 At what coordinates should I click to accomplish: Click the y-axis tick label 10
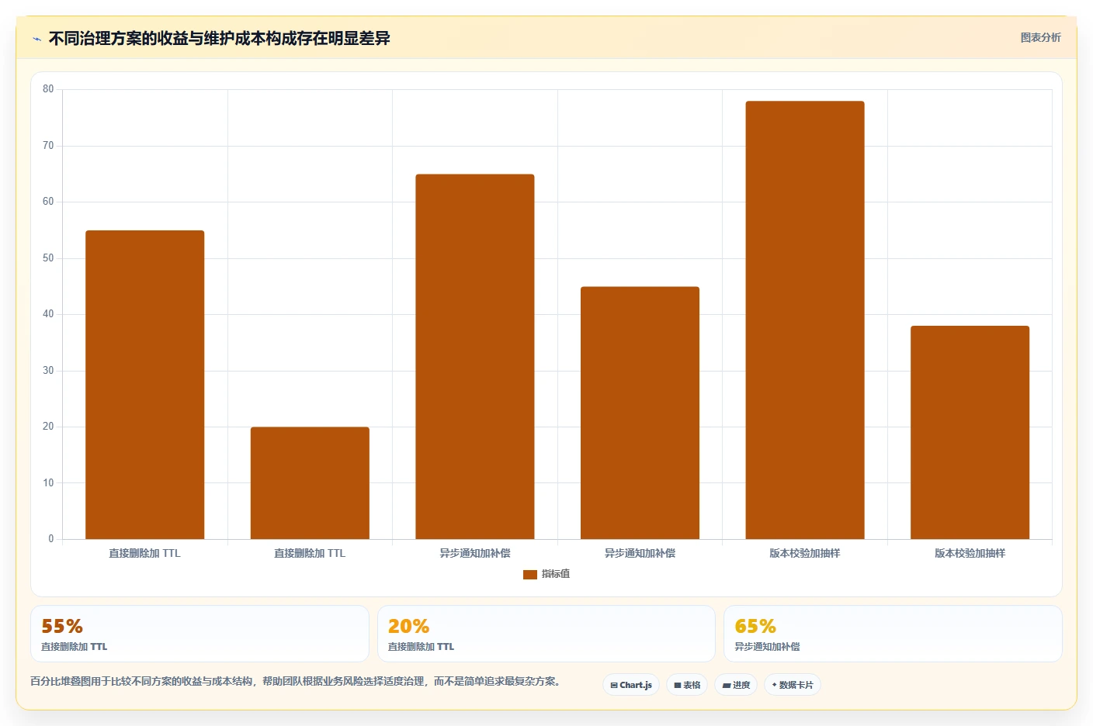click(x=48, y=483)
